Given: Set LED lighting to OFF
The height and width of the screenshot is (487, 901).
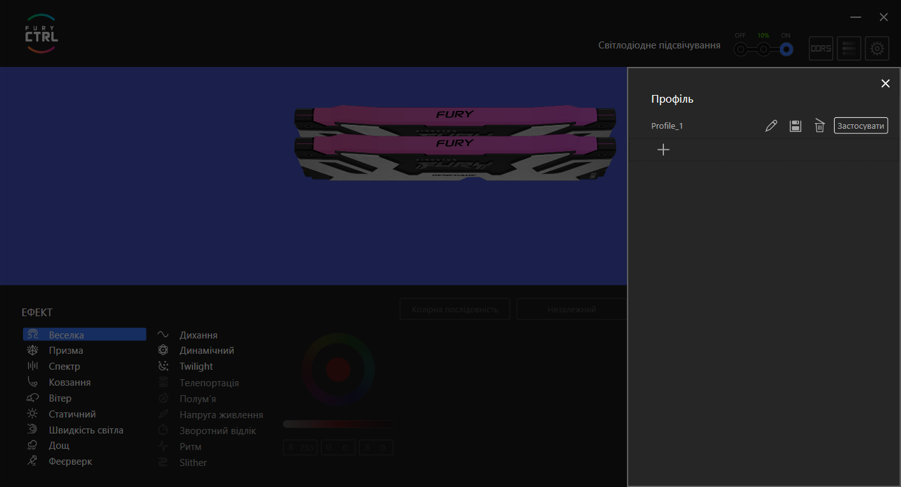Looking at the screenshot, I should coord(740,49).
